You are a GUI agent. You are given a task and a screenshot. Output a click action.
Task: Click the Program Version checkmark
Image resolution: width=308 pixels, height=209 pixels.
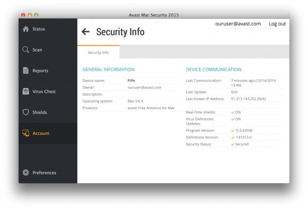pyautogui.click(x=233, y=131)
